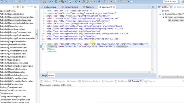Click Collapse All icon in package explorer

[x=14, y=7]
